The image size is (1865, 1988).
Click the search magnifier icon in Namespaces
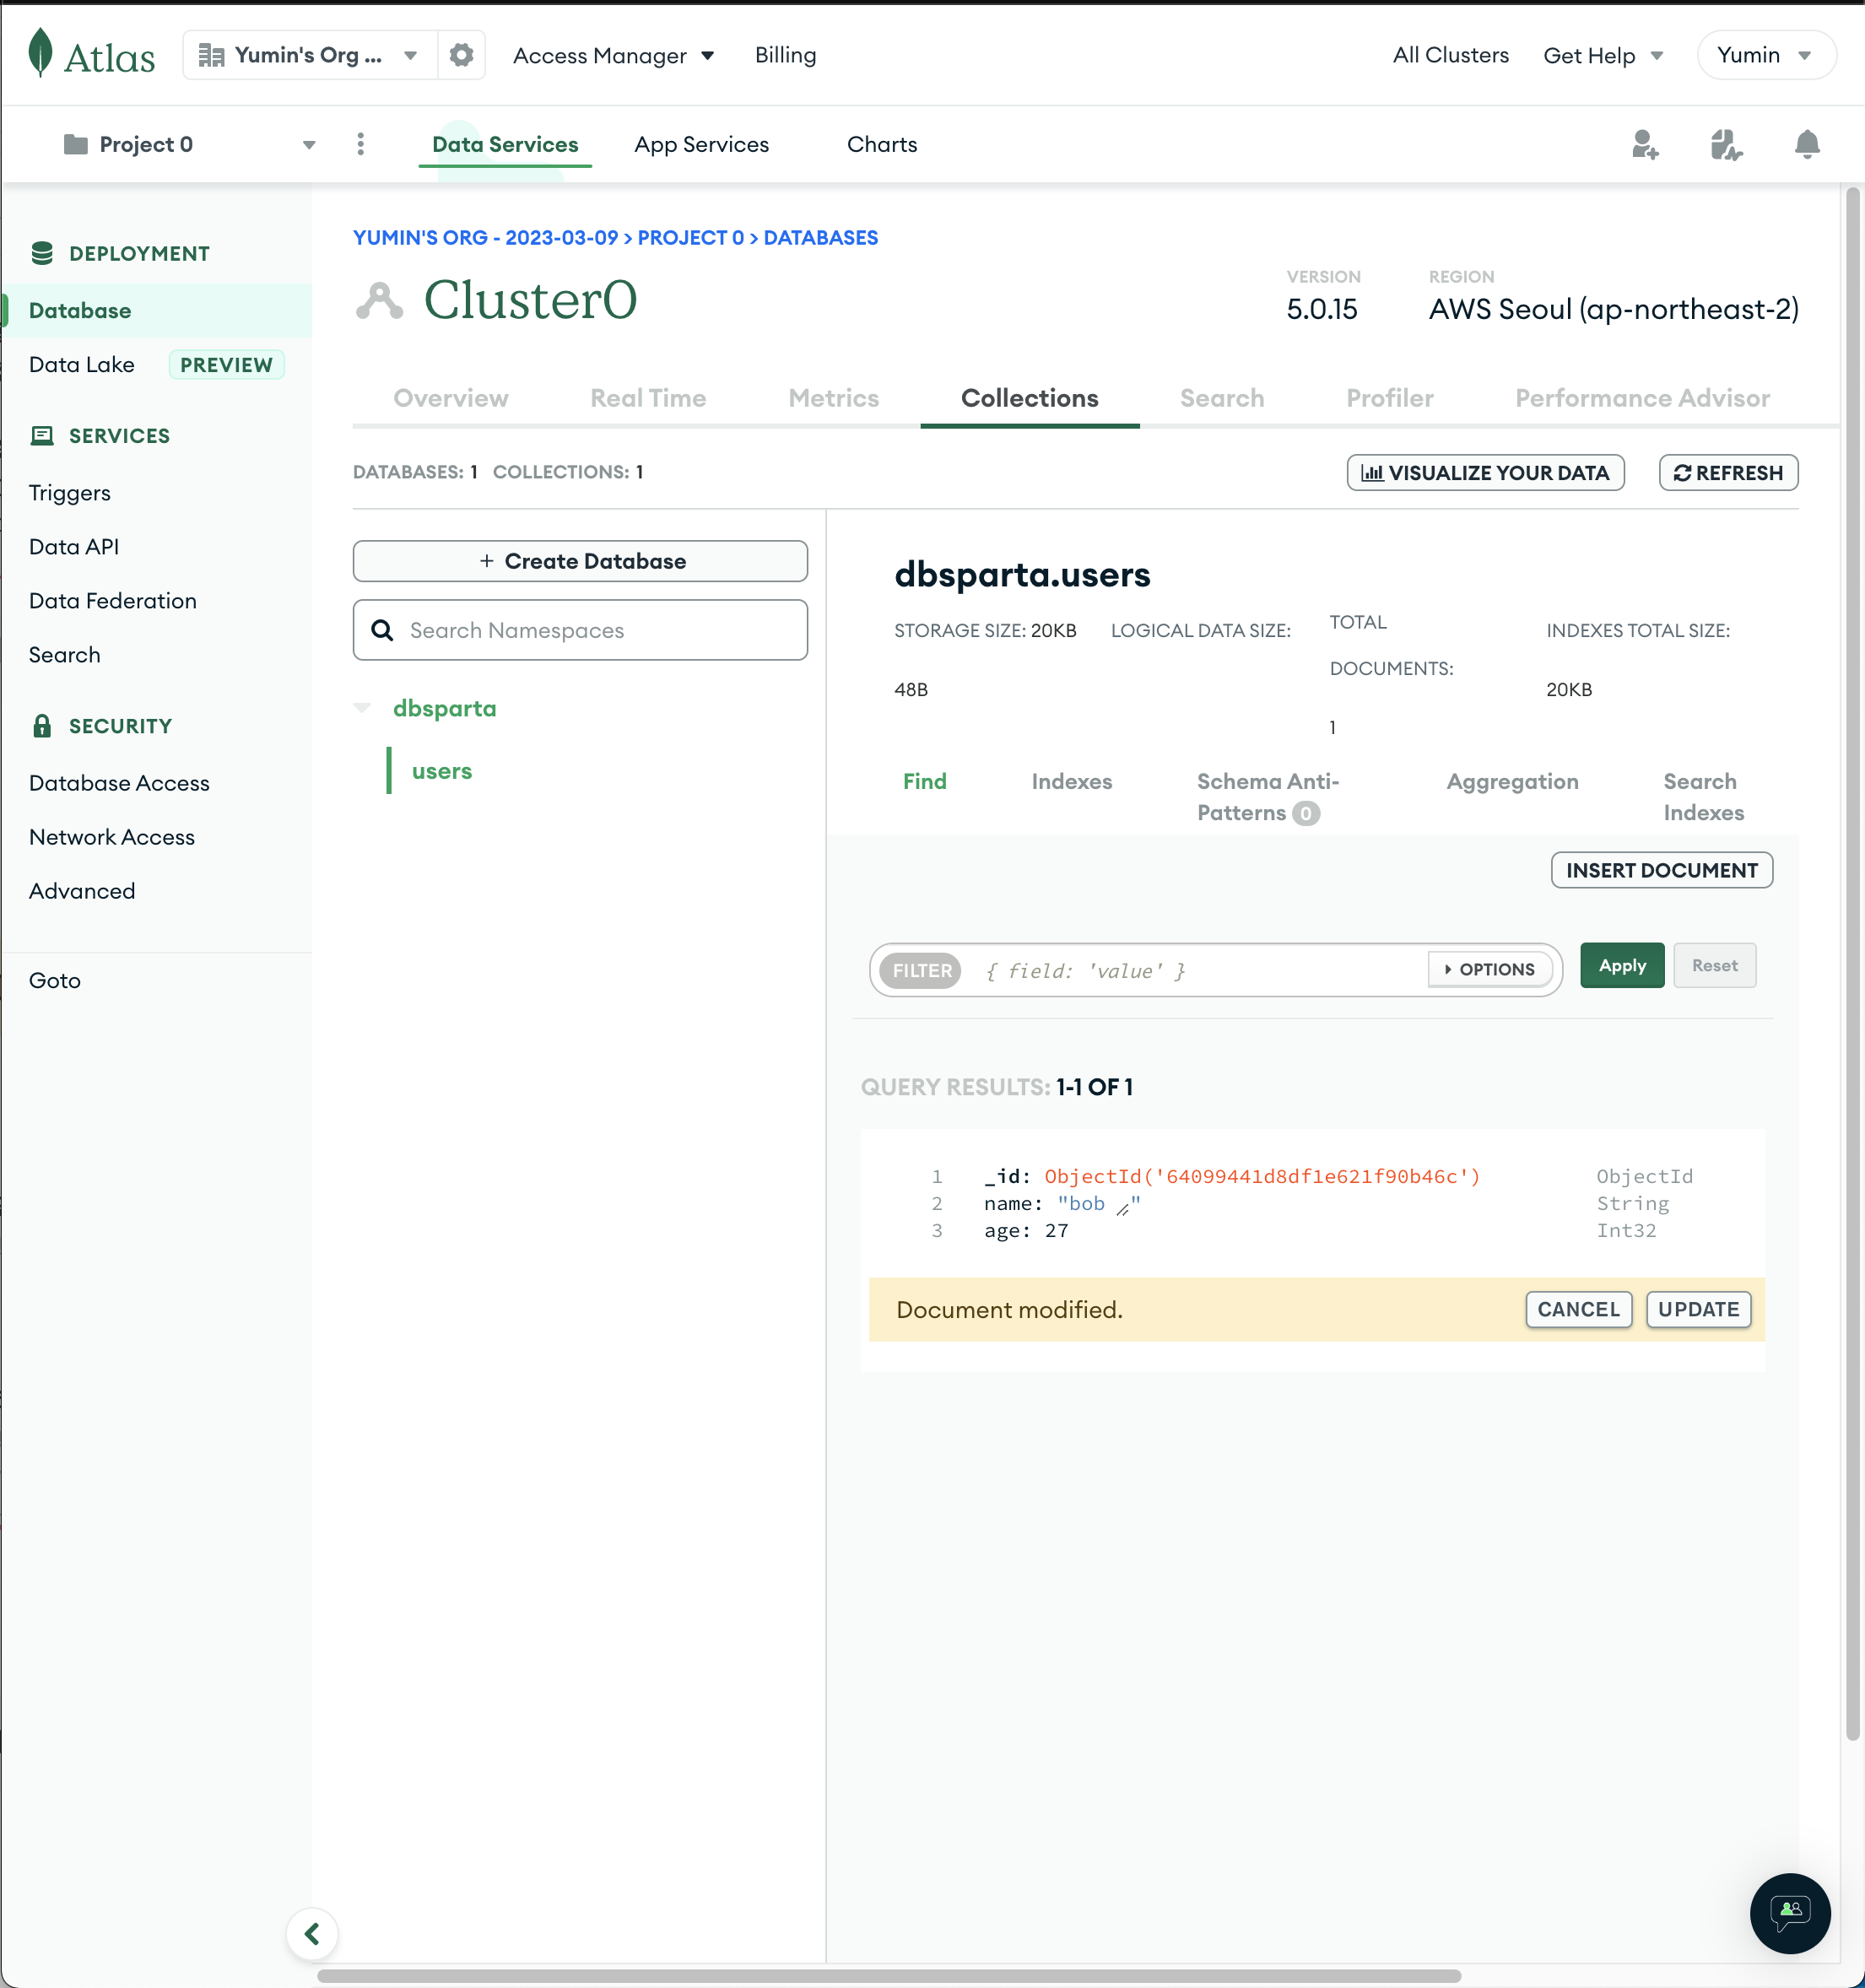point(382,630)
